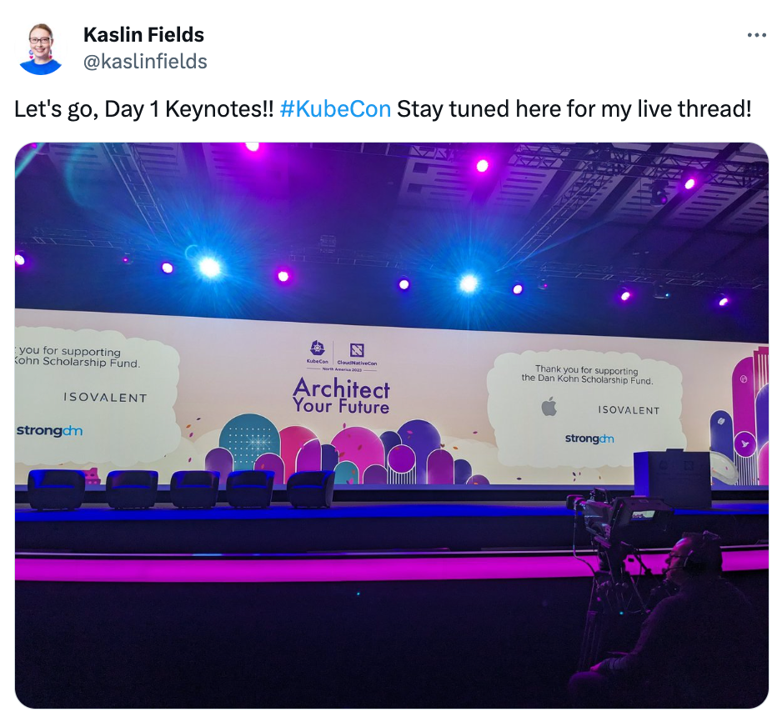Click the CloudNativeCon logo in photo
The height and width of the screenshot is (722, 782).
click(x=357, y=353)
